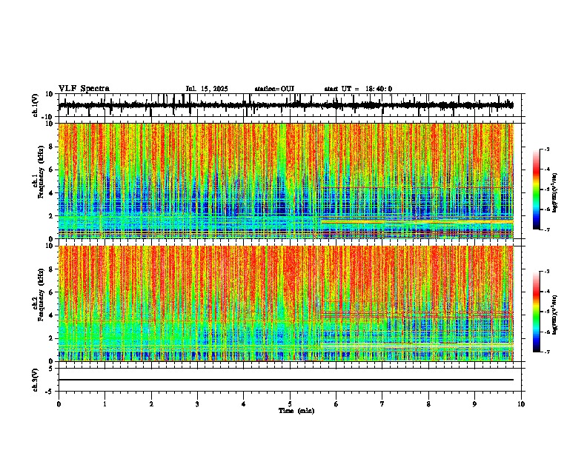This screenshot has width=587, height=453.
Task: Click time axis tick label "3"
Action: click(197, 404)
